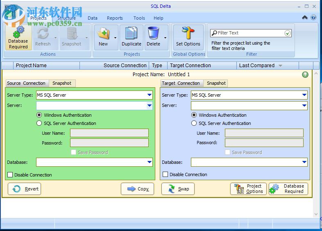Open Project Options button
Screen dimensions: 322x231
249,189
